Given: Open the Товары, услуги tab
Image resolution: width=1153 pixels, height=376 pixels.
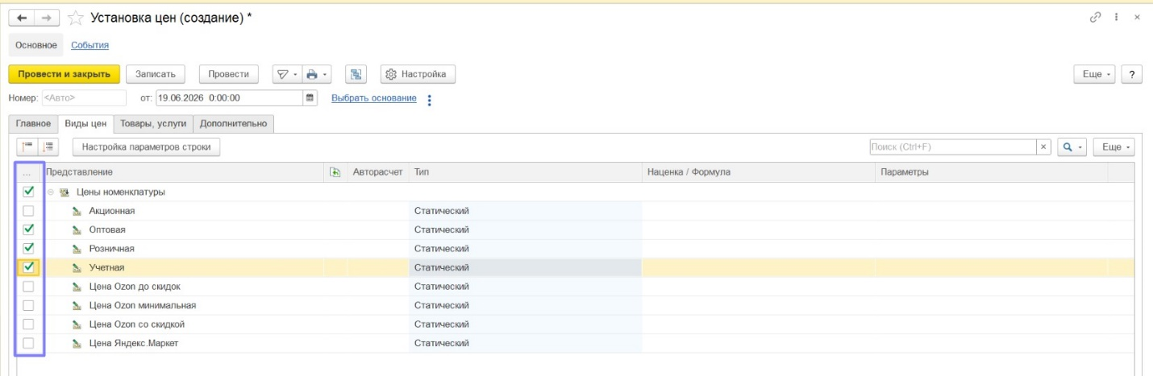Looking at the screenshot, I should click(x=153, y=124).
